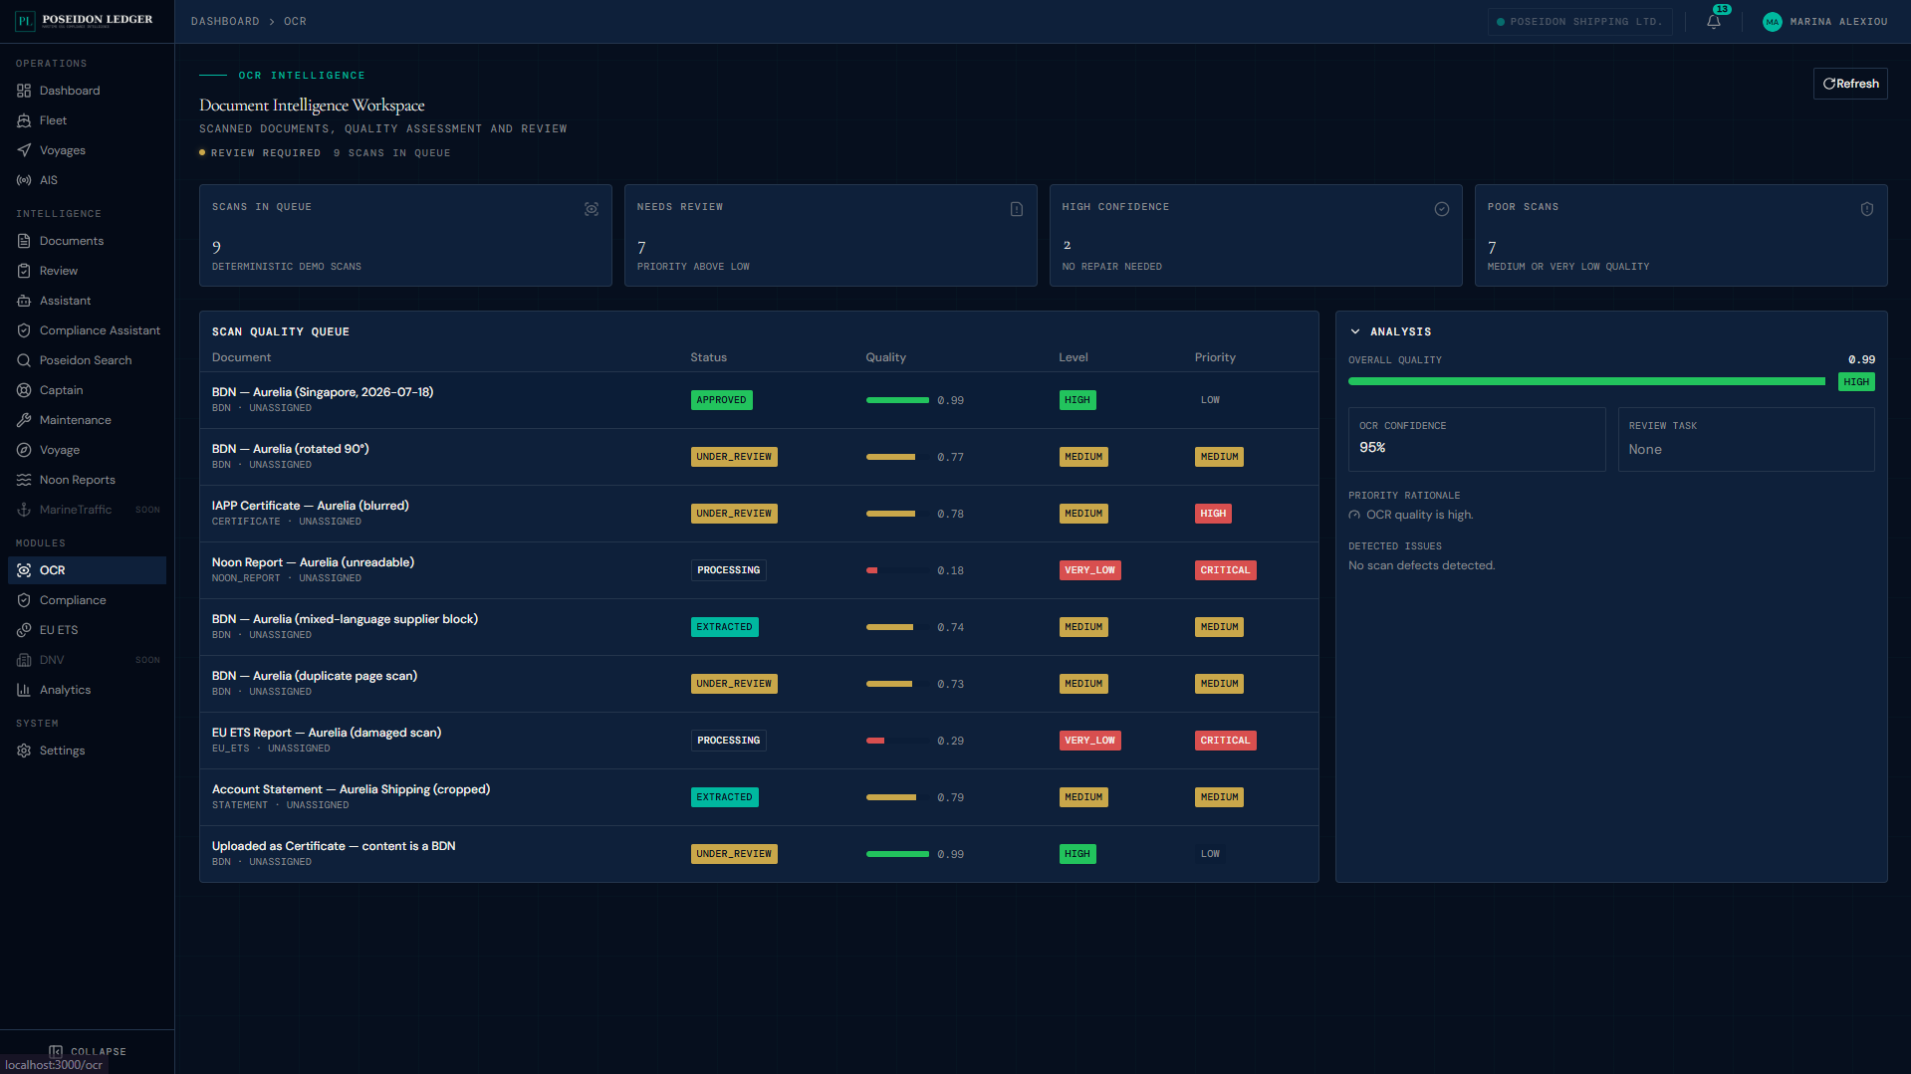
Task: Click the Voyages paper-plane icon
Action: [x=24, y=150]
